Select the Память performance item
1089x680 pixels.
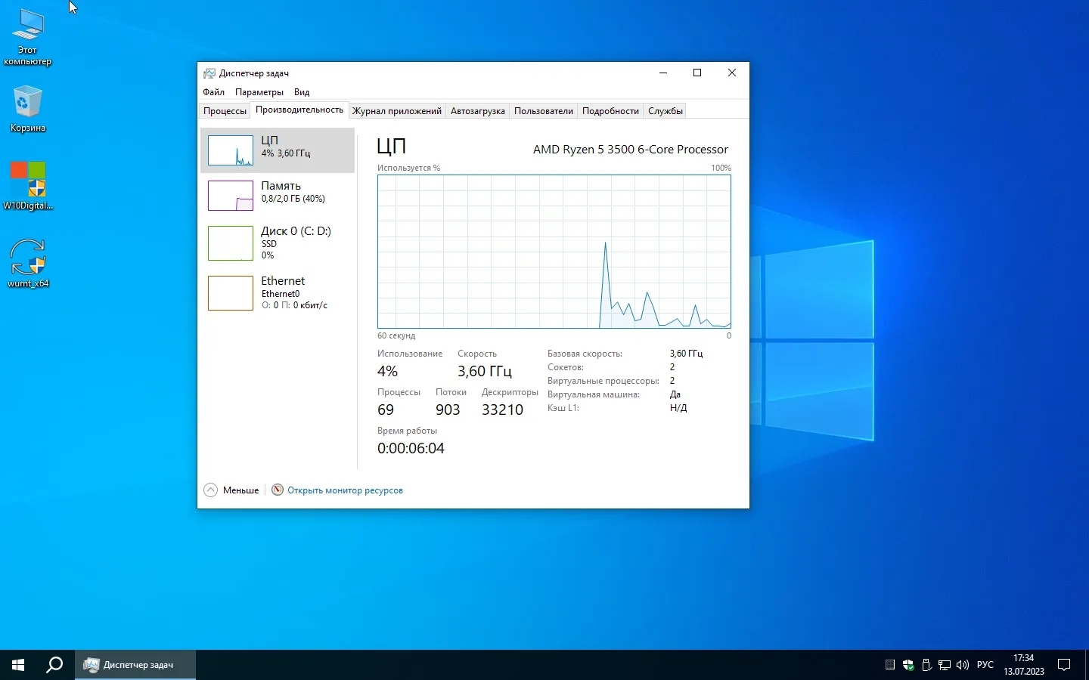point(278,196)
